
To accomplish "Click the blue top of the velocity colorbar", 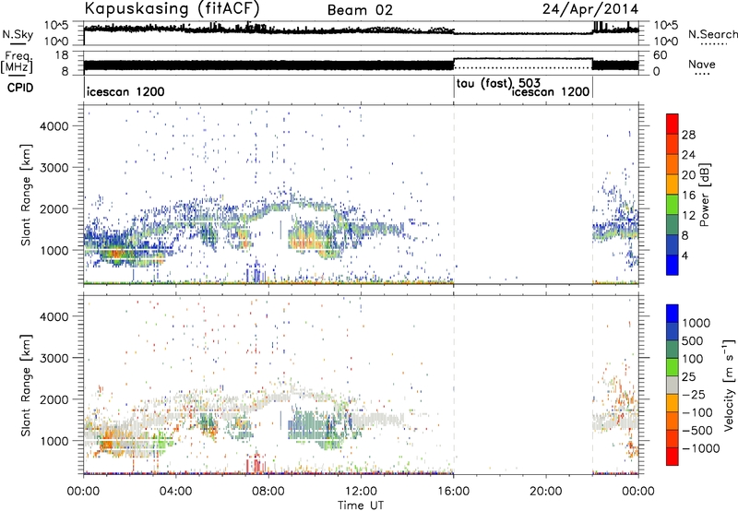I will pyautogui.click(x=673, y=314).
